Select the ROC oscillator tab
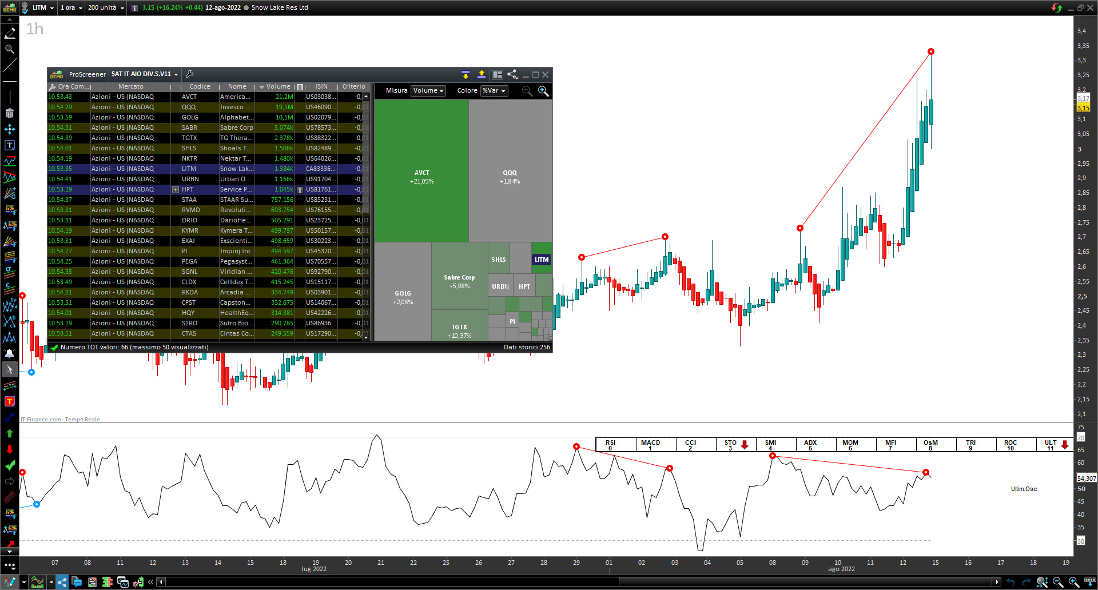1098x590 pixels. tap(1016, 445)
